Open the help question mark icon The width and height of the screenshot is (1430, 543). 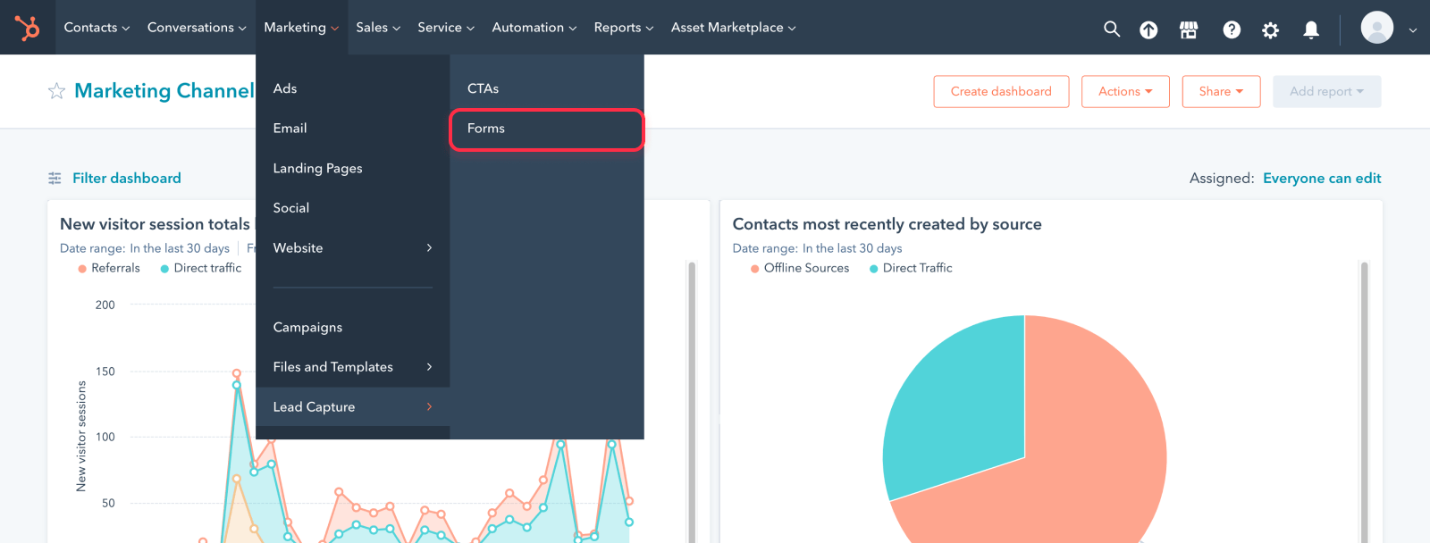1232,29
